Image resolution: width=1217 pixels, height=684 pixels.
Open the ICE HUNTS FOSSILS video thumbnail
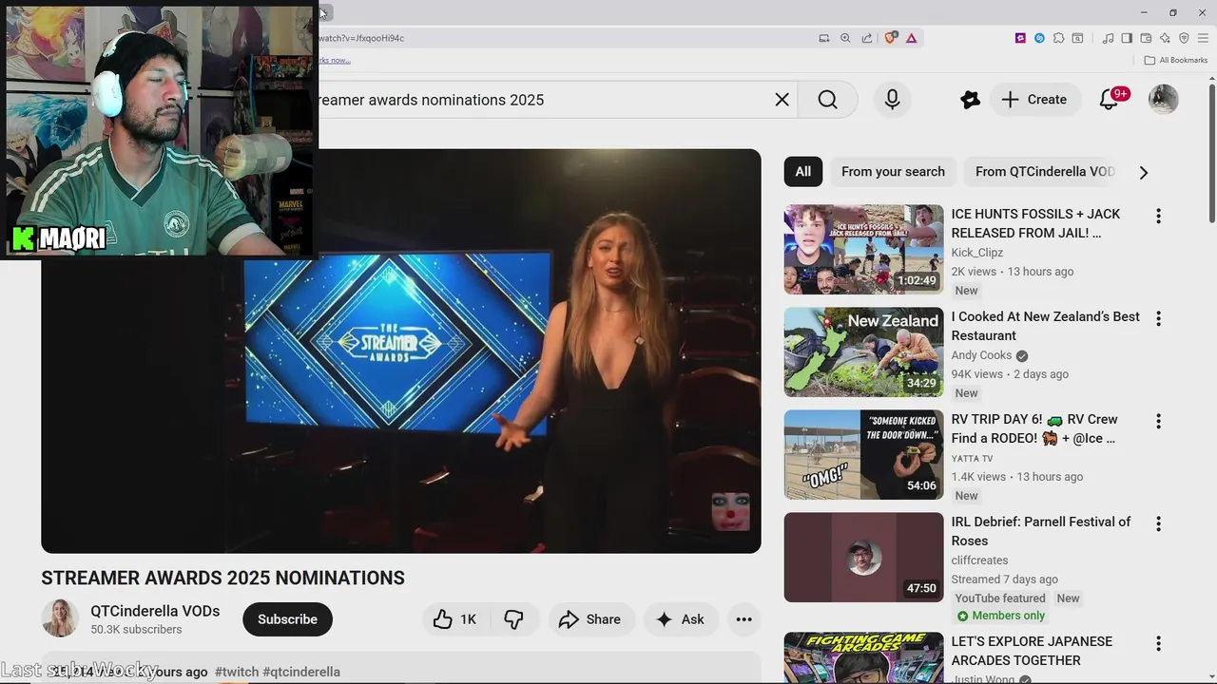[864, 250]
